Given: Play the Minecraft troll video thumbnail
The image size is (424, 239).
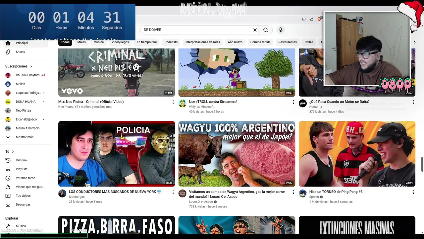Looking at the screenshot, I should click(237, 72).
